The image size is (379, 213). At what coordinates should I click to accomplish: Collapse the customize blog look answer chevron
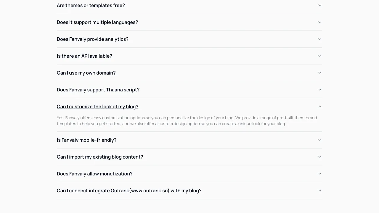[x=319, y=106]
